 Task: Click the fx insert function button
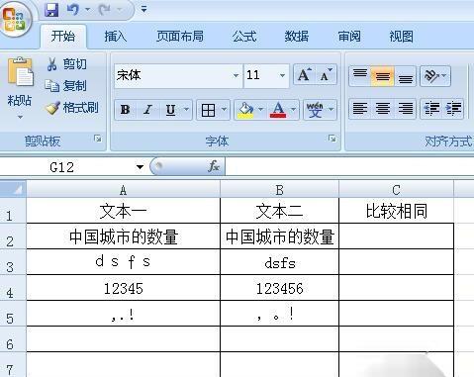pyautogui.click(x=214, y=166)
